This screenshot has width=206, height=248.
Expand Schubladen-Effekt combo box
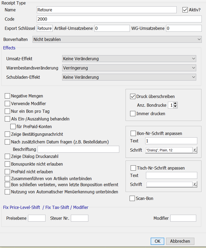129,77
